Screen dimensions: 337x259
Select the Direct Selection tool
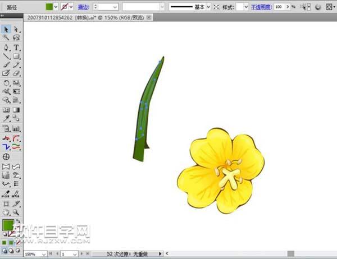tap(16, 29)
